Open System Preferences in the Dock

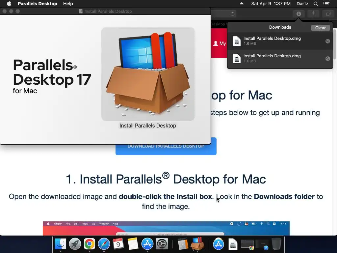[x=162, y=244]
